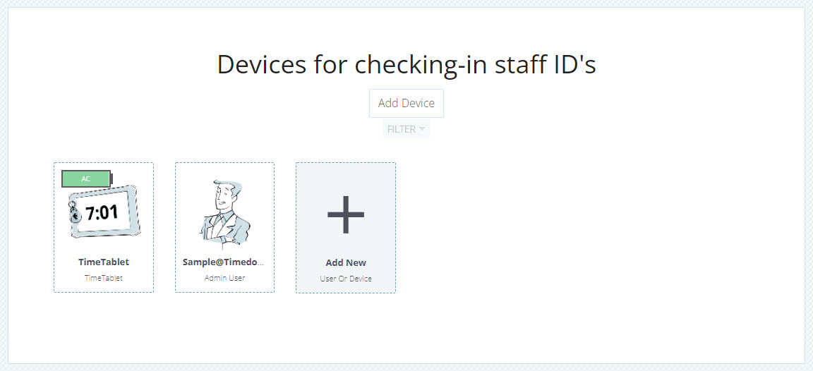Select the bold TimeTablet device name
This screenshot has width=813, height=371.
(104, 262)
